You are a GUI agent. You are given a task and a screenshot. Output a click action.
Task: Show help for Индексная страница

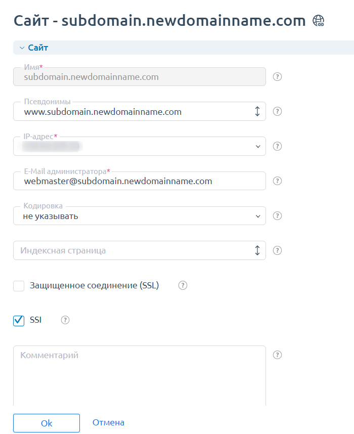pyautogui.click(x=277, y=250)
